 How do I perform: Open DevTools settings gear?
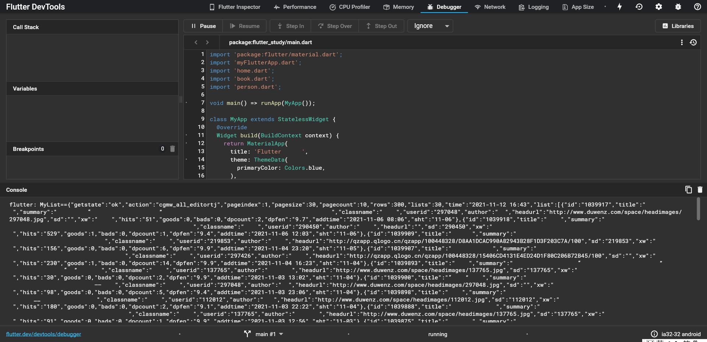tap(659, 7)
